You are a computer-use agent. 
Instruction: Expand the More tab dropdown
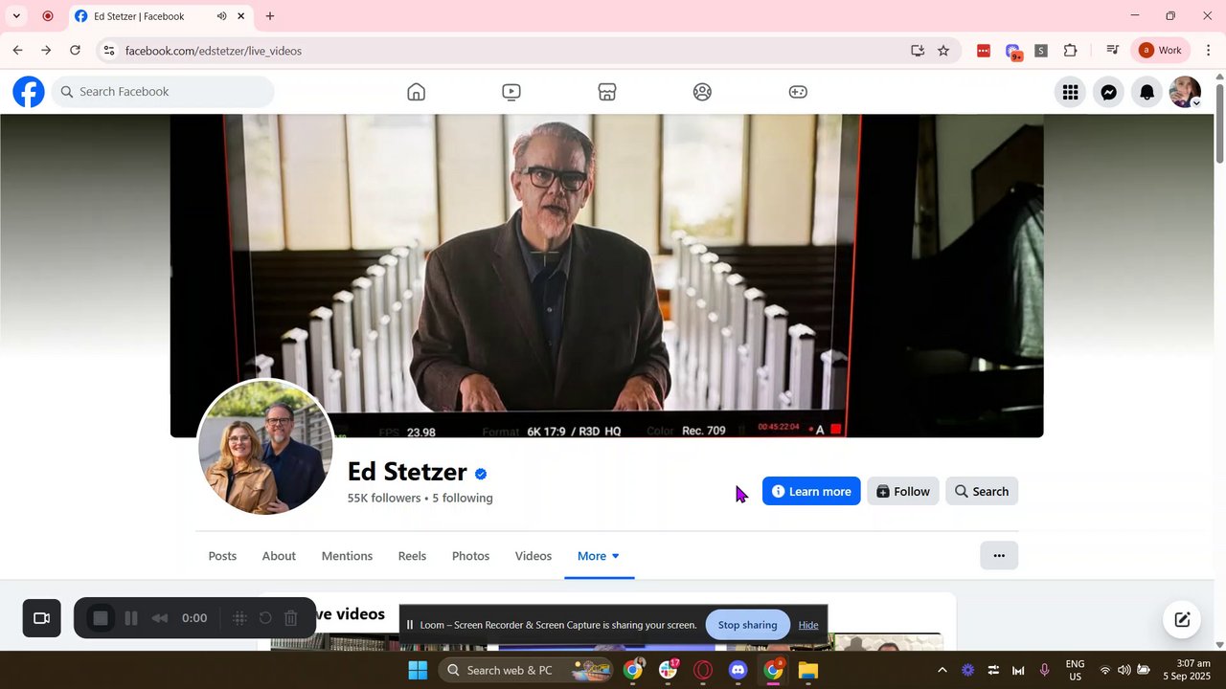599,556
